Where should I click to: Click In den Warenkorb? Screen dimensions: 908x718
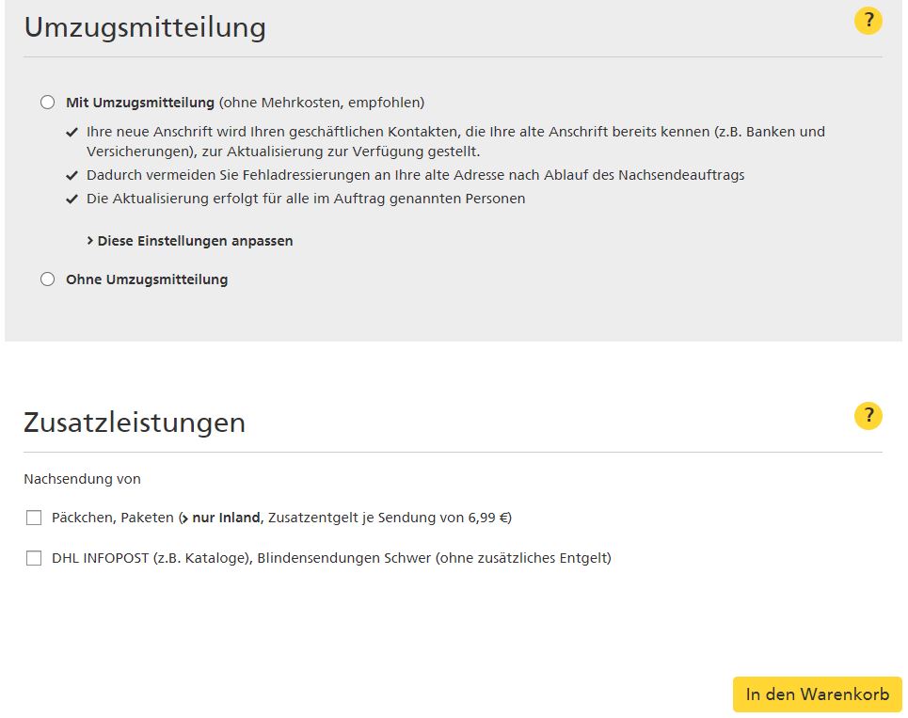tap(816, 694)
